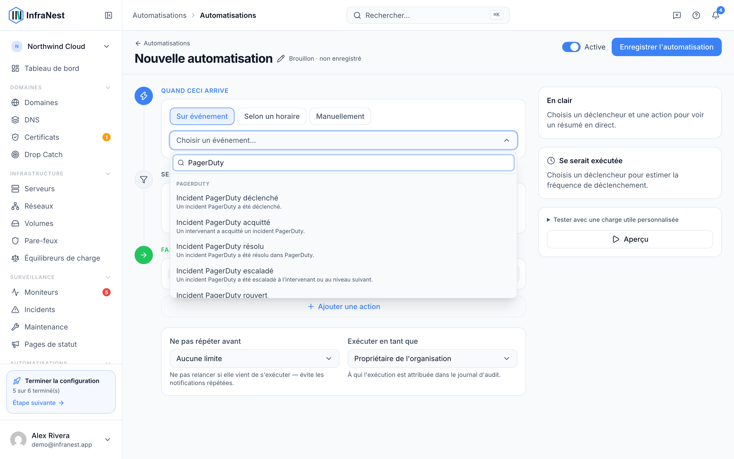Open the Aucune limite dropdown

click(254, 359)
